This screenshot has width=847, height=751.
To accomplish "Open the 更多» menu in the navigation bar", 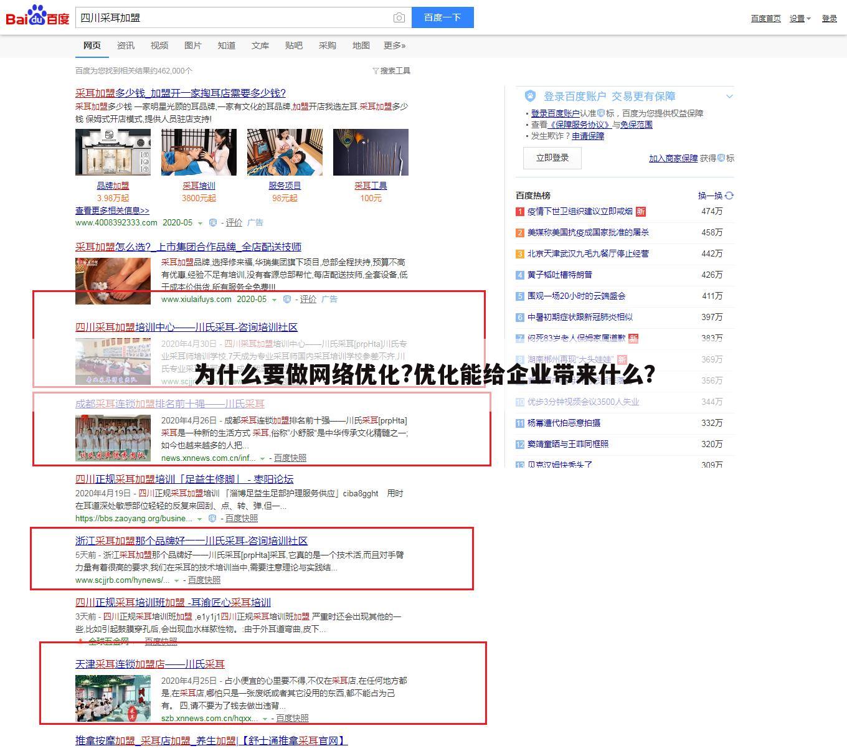I will click(x=394, y=45).
